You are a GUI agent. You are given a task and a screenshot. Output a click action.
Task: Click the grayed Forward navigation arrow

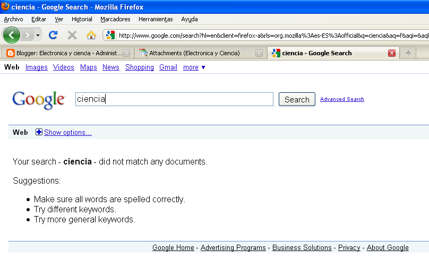(27, 35)
